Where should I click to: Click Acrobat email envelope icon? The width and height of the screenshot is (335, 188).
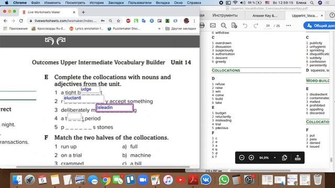(x=213, y=26)
